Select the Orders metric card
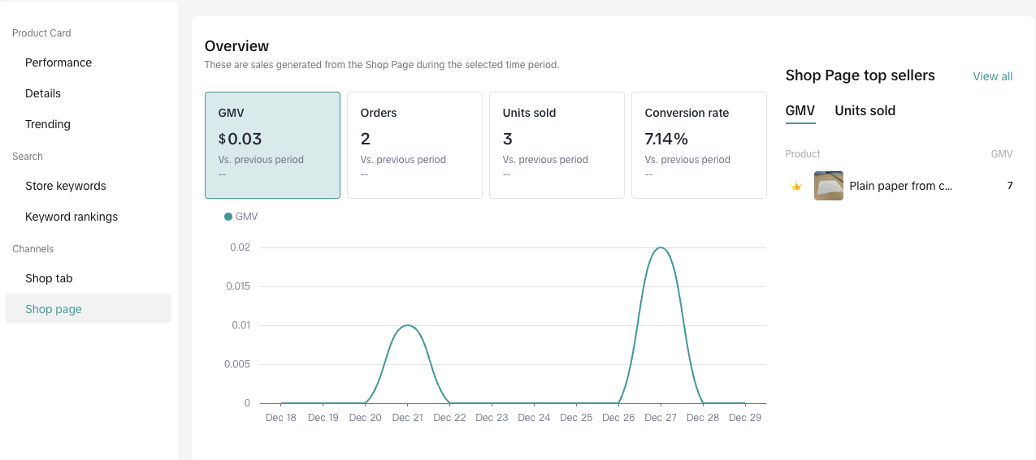Image resolution: width=1036 pixels, height=460 pixels. point(414,144)
